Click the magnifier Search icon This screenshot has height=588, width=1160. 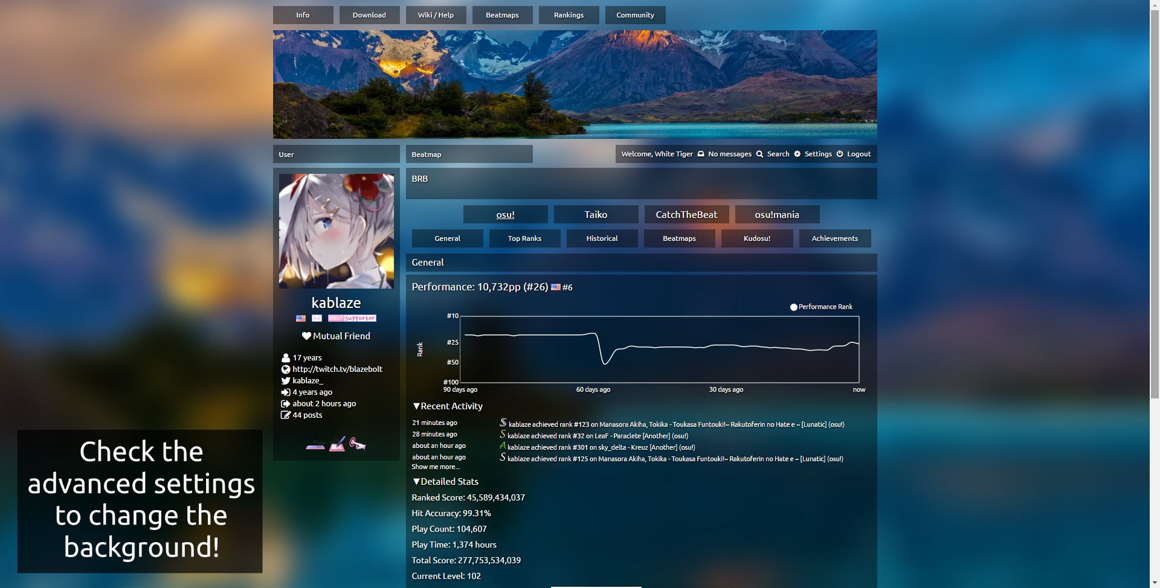point(759,154)
